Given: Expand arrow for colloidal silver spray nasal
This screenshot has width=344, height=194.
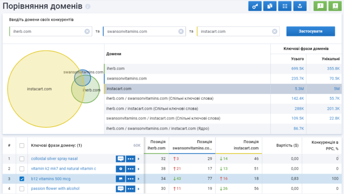Looking at the screenshot, I should (x=139, y=159).
